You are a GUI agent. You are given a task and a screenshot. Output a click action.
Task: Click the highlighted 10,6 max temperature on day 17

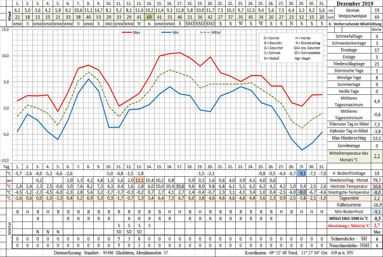pos(180,186)
